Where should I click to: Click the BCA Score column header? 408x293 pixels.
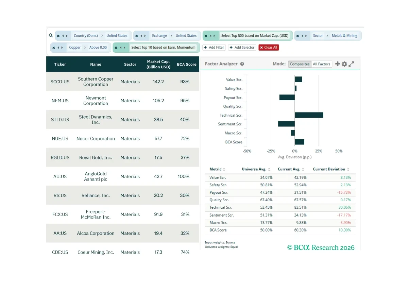point(187,64)
